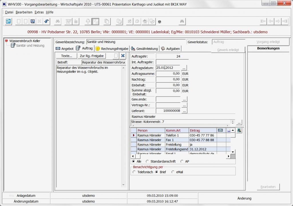Click the undo arrow toolbar icon
The height and width of the screenshot is (206, 293).
(x=46, y=21)
